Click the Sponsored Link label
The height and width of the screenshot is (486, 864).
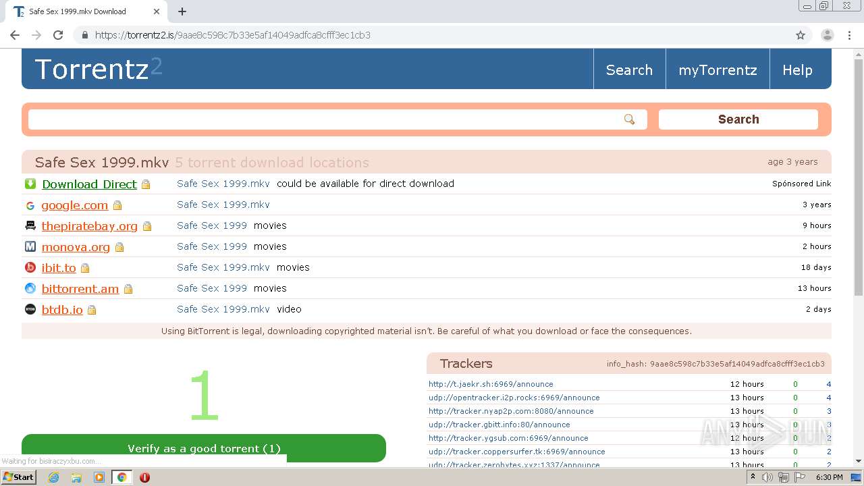802,184
